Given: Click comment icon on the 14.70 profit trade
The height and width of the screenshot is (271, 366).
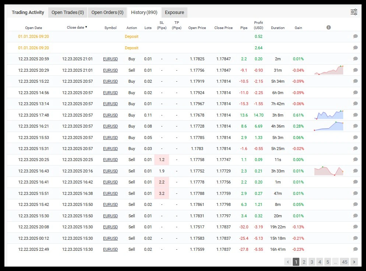Looking at the screenshot, I should (355, 115).
